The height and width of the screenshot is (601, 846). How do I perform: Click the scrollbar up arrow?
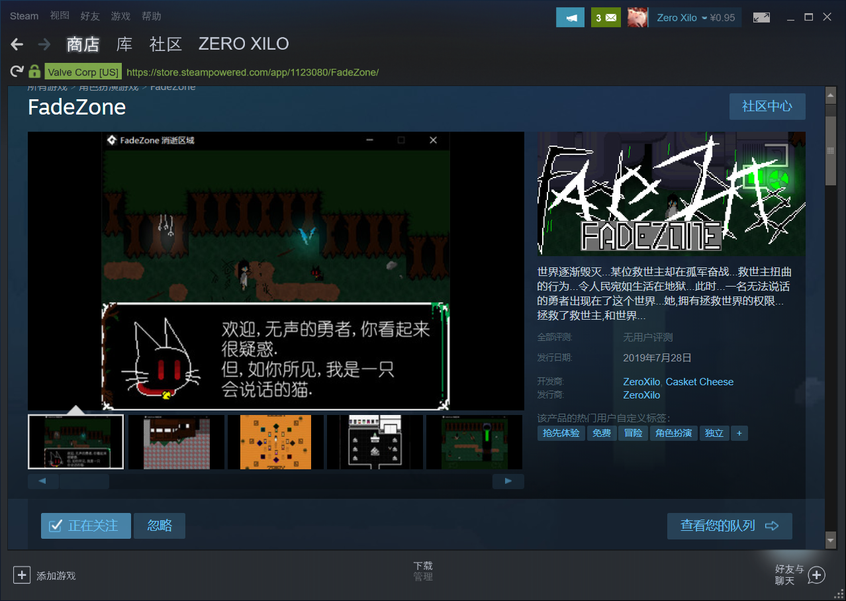click(831, 95)
